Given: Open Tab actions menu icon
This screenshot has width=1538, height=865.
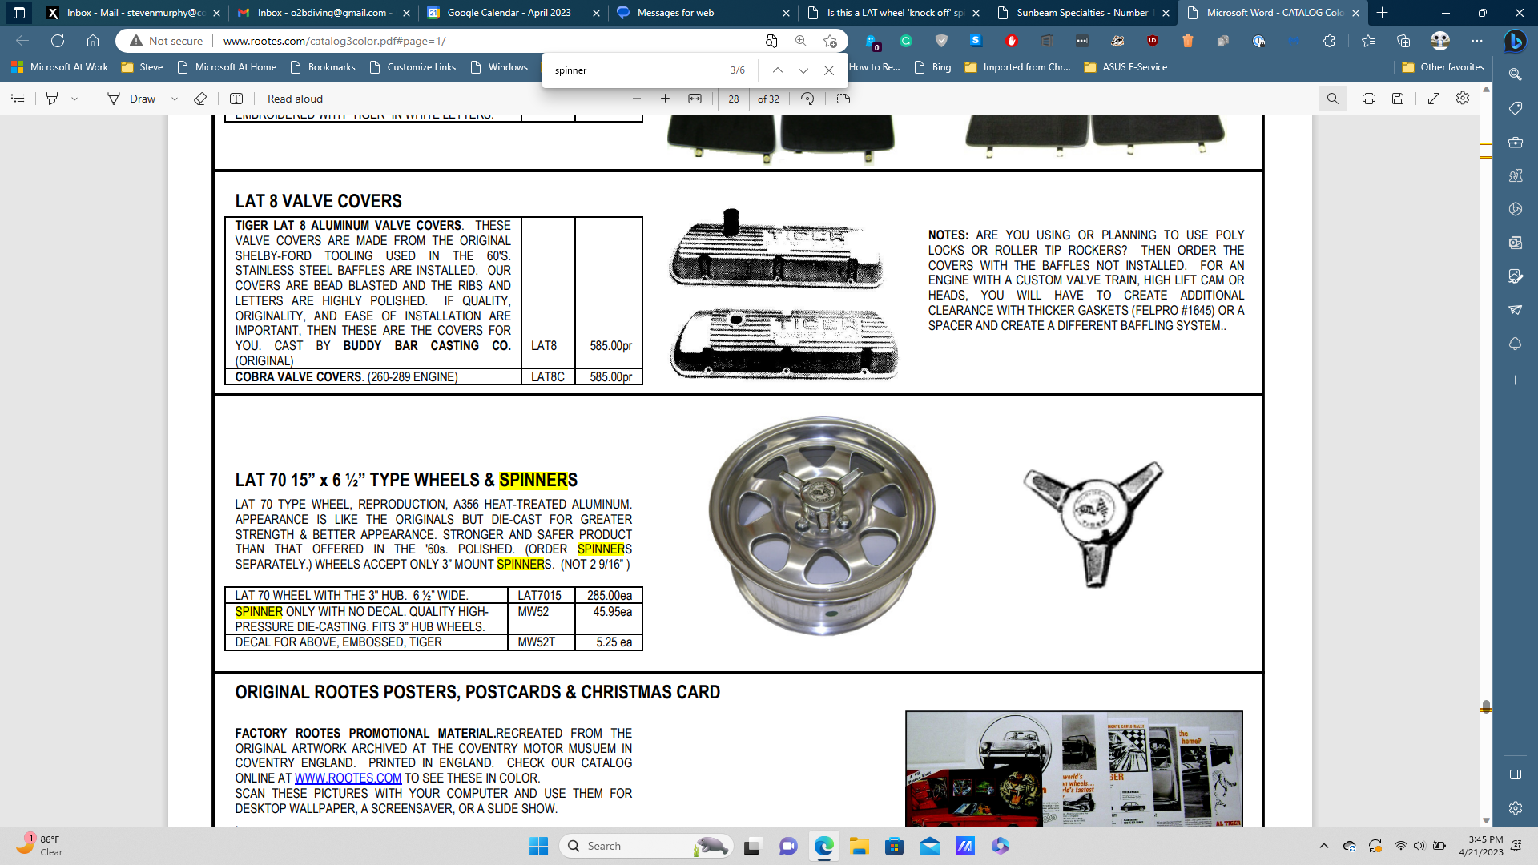Looking at the screenshot, I should [19, 13].
